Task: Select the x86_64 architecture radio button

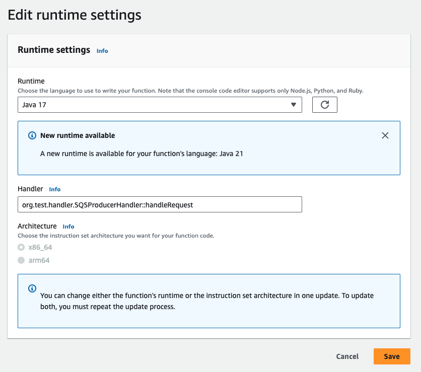Action: click(21, 247)
